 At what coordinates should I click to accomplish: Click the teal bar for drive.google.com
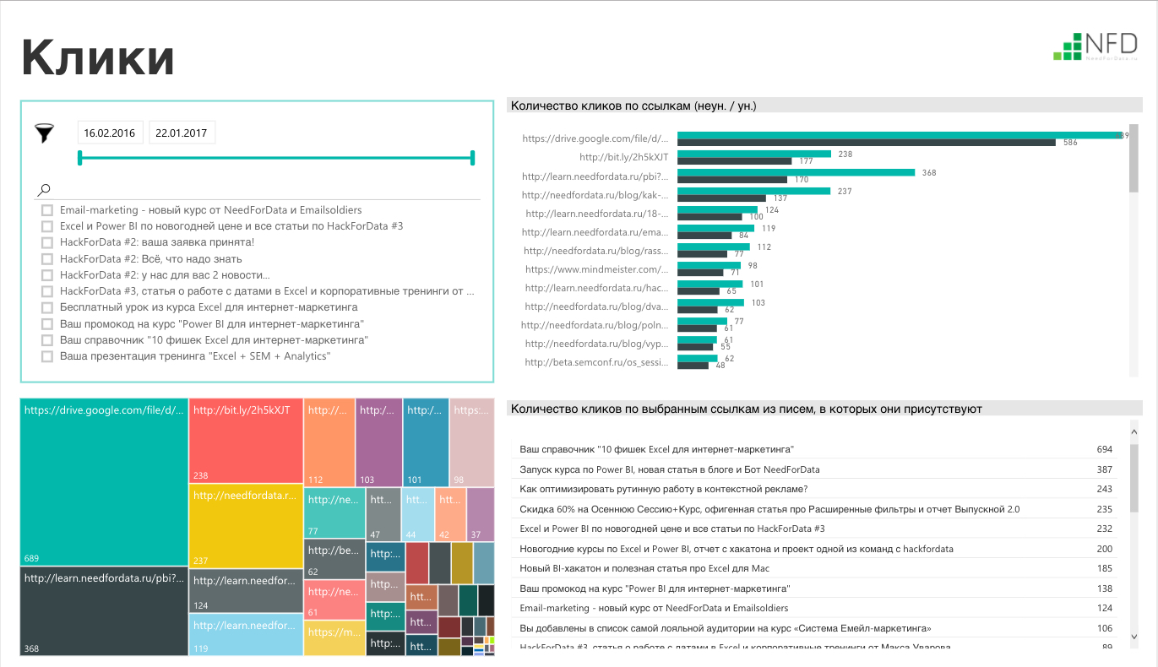(x=900, y=135)
